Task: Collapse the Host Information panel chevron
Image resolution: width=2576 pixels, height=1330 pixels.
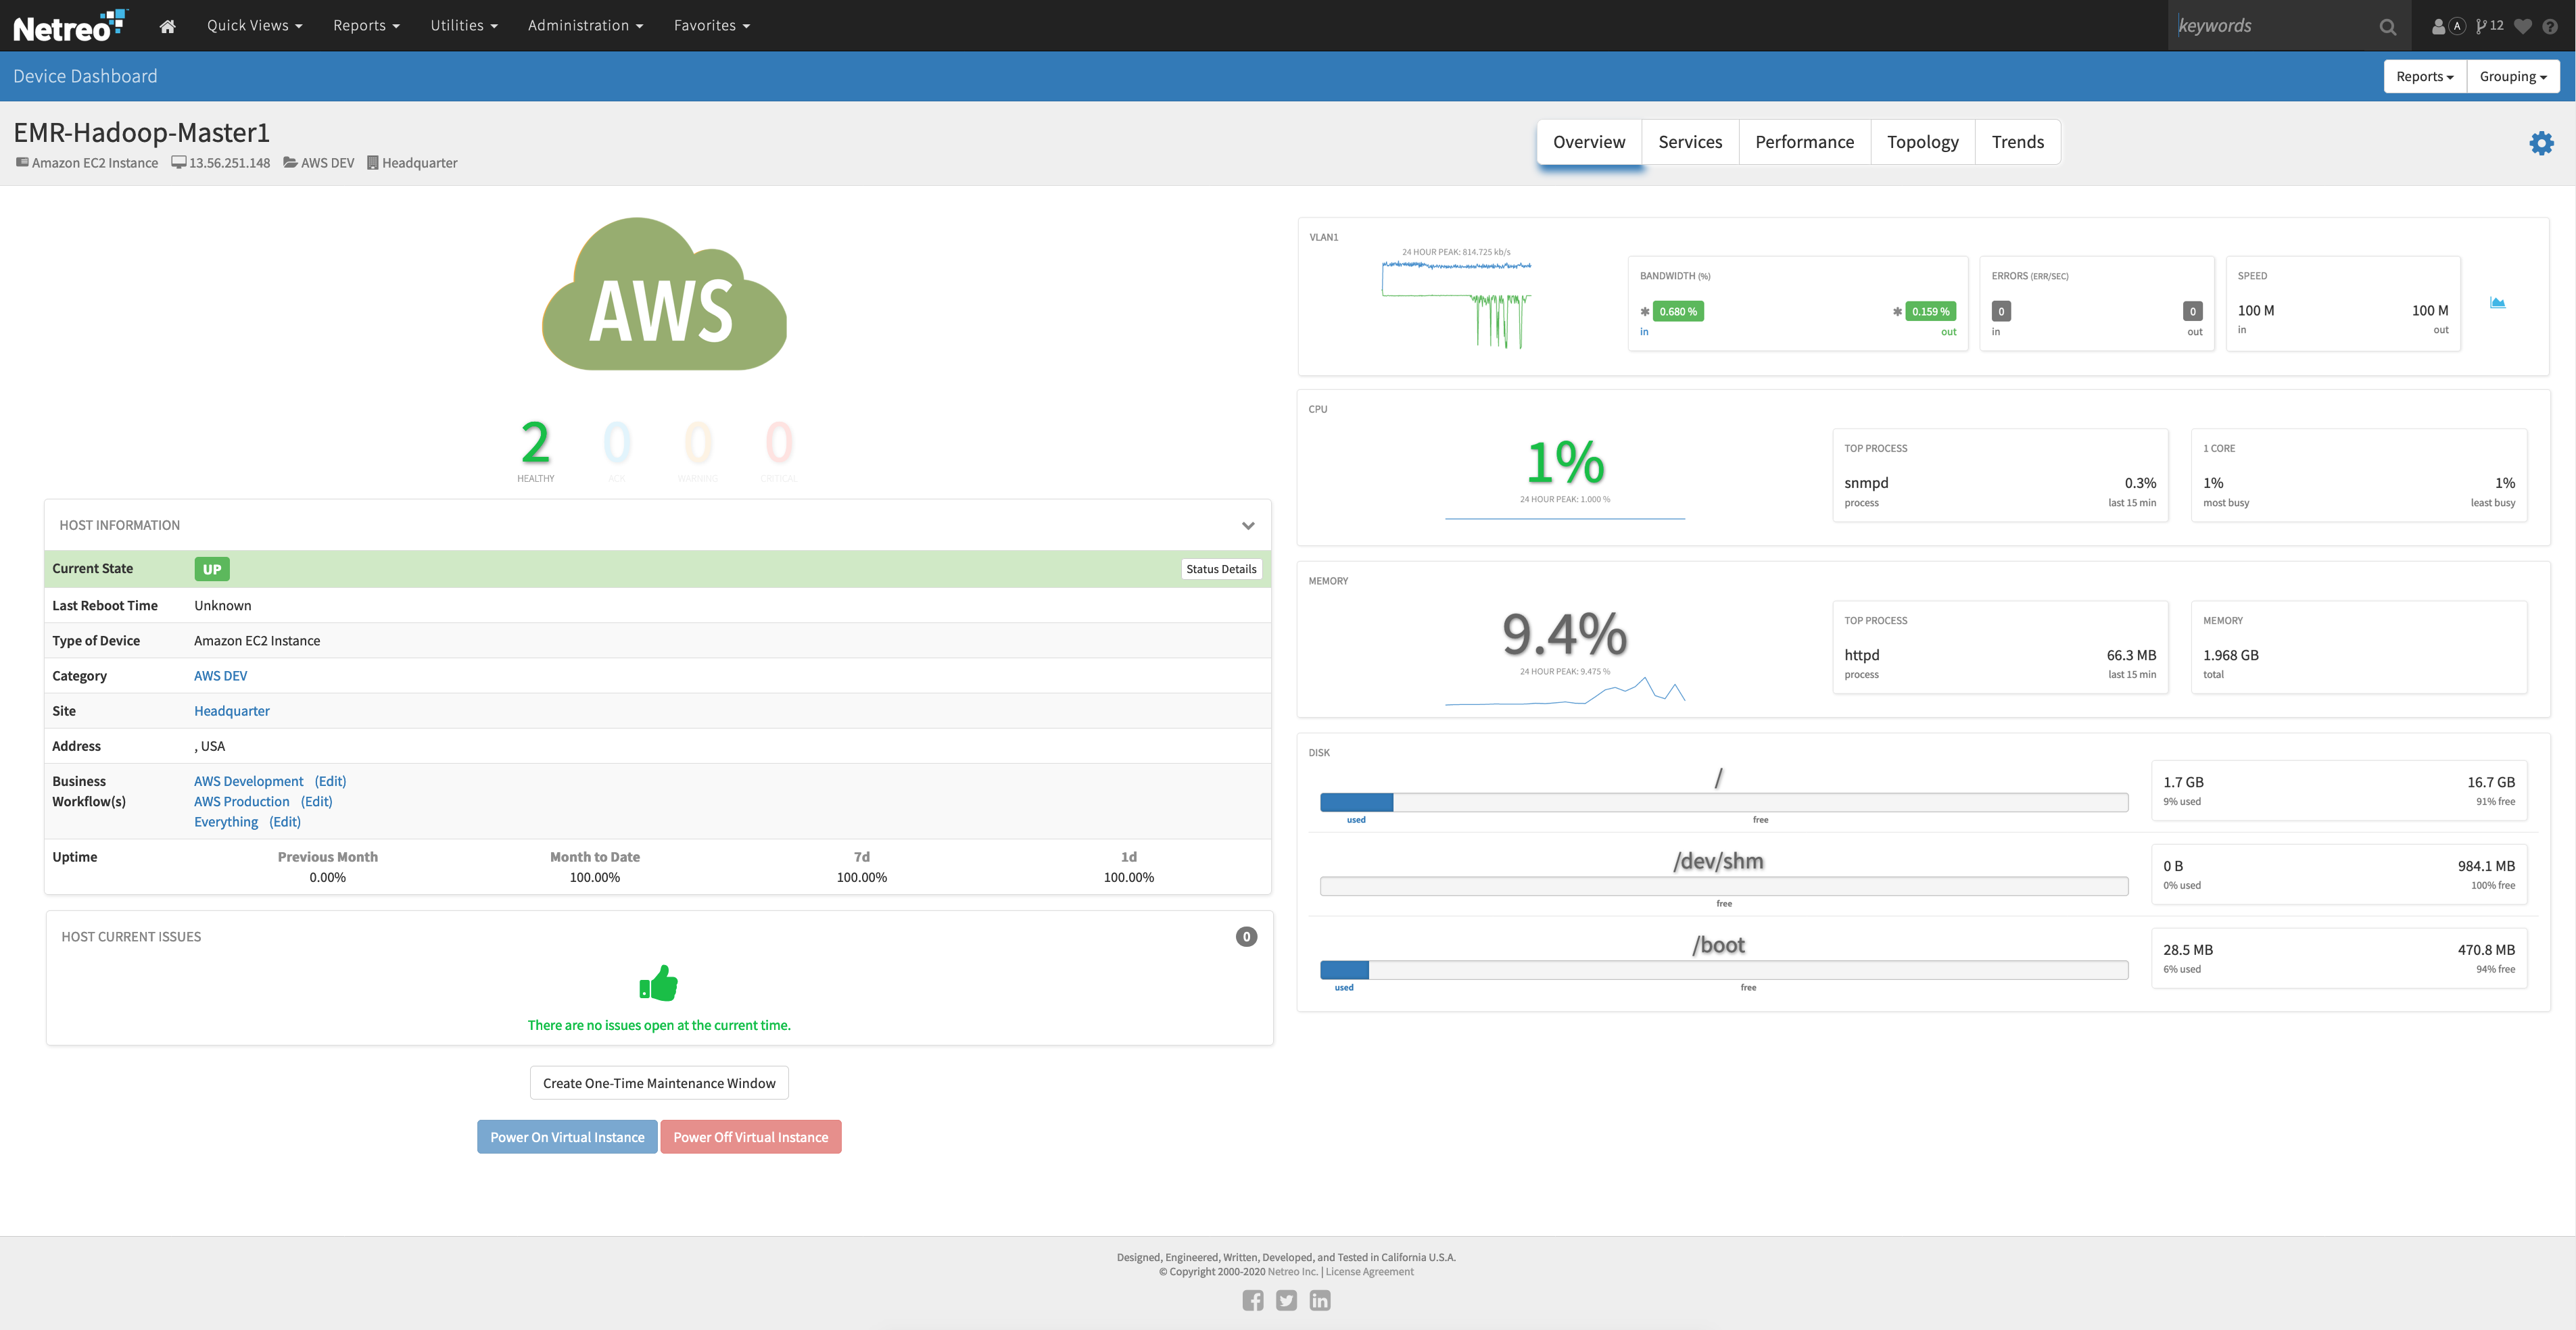Action: click(x=1248, y=526)
